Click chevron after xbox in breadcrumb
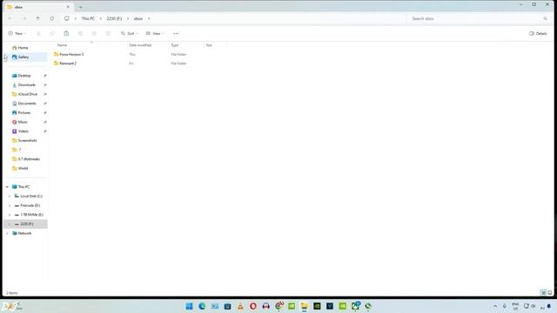This screenshot has width=557, height=313. pos(149,18)
